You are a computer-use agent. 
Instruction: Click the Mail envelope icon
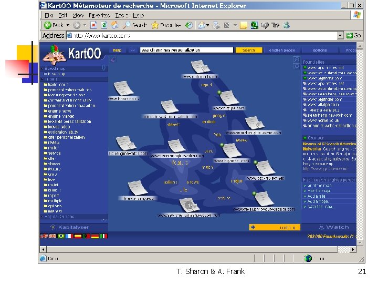tap(201, 25)
